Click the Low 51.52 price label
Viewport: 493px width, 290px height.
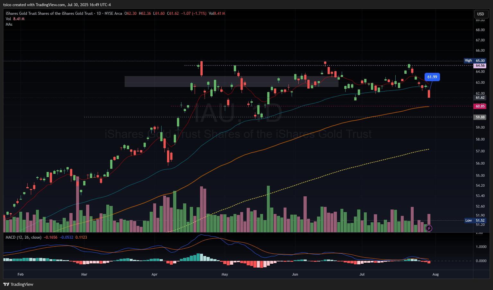[475, 220]
